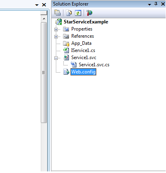Click the Service1.svc file icon
The height and width of the screenshot is (173, 166).
point(66,58)
